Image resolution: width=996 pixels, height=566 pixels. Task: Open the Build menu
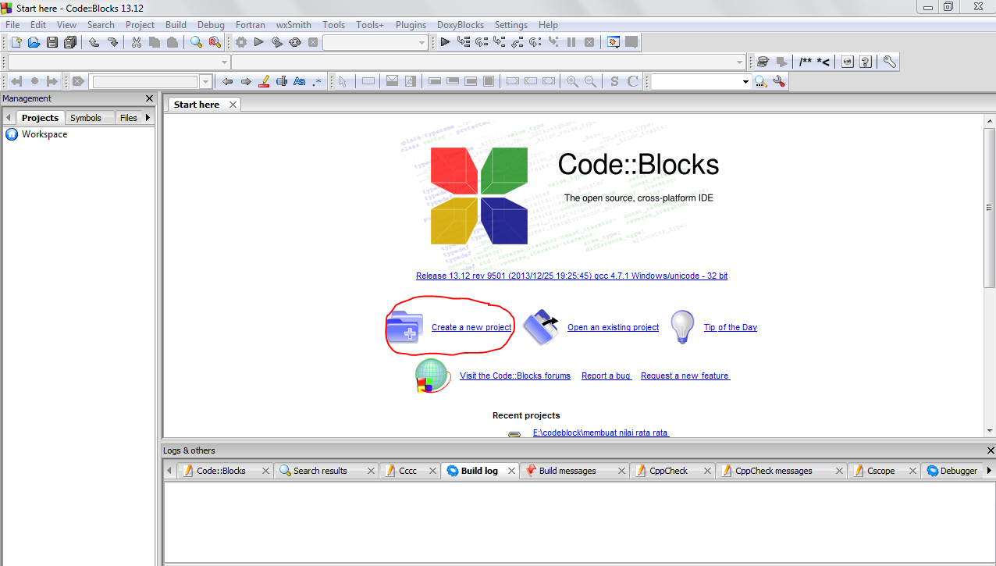point(176,25)
